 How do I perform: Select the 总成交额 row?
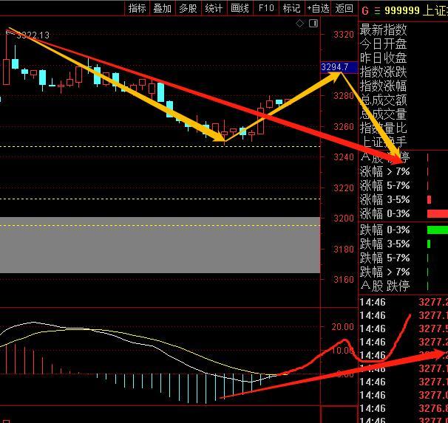point(383,100)
